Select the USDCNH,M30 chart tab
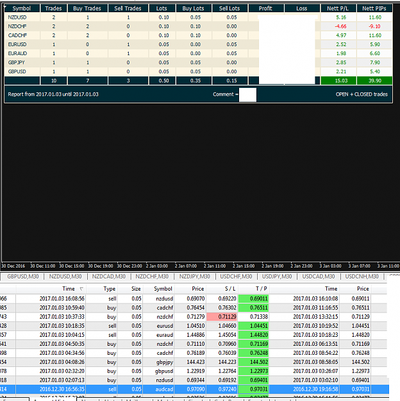Screen dimensions: 400x401 click(x=362, y=277)
